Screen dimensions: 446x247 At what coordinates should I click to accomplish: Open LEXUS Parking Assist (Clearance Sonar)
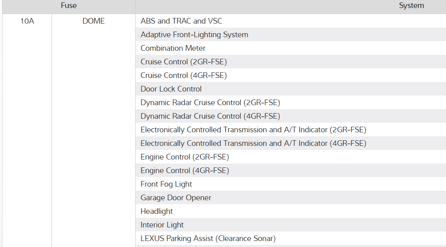(x=208, y=239)
